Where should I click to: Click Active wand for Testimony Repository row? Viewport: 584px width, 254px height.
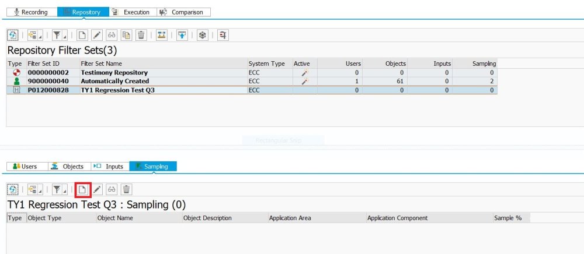tap(305, 73)
